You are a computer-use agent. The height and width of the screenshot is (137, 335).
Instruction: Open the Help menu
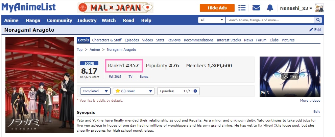click(x=146, y=21)
